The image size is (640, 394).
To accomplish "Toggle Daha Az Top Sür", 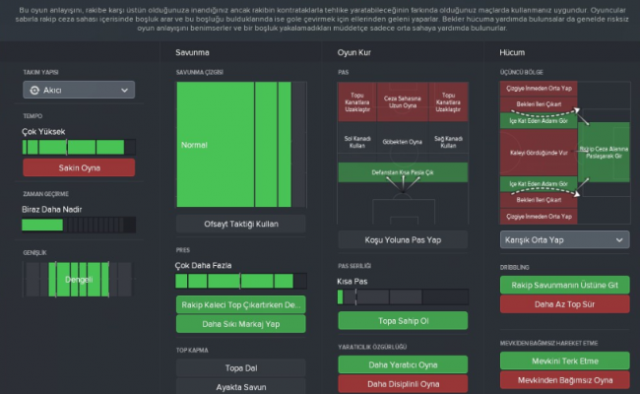I will [564, 304].
